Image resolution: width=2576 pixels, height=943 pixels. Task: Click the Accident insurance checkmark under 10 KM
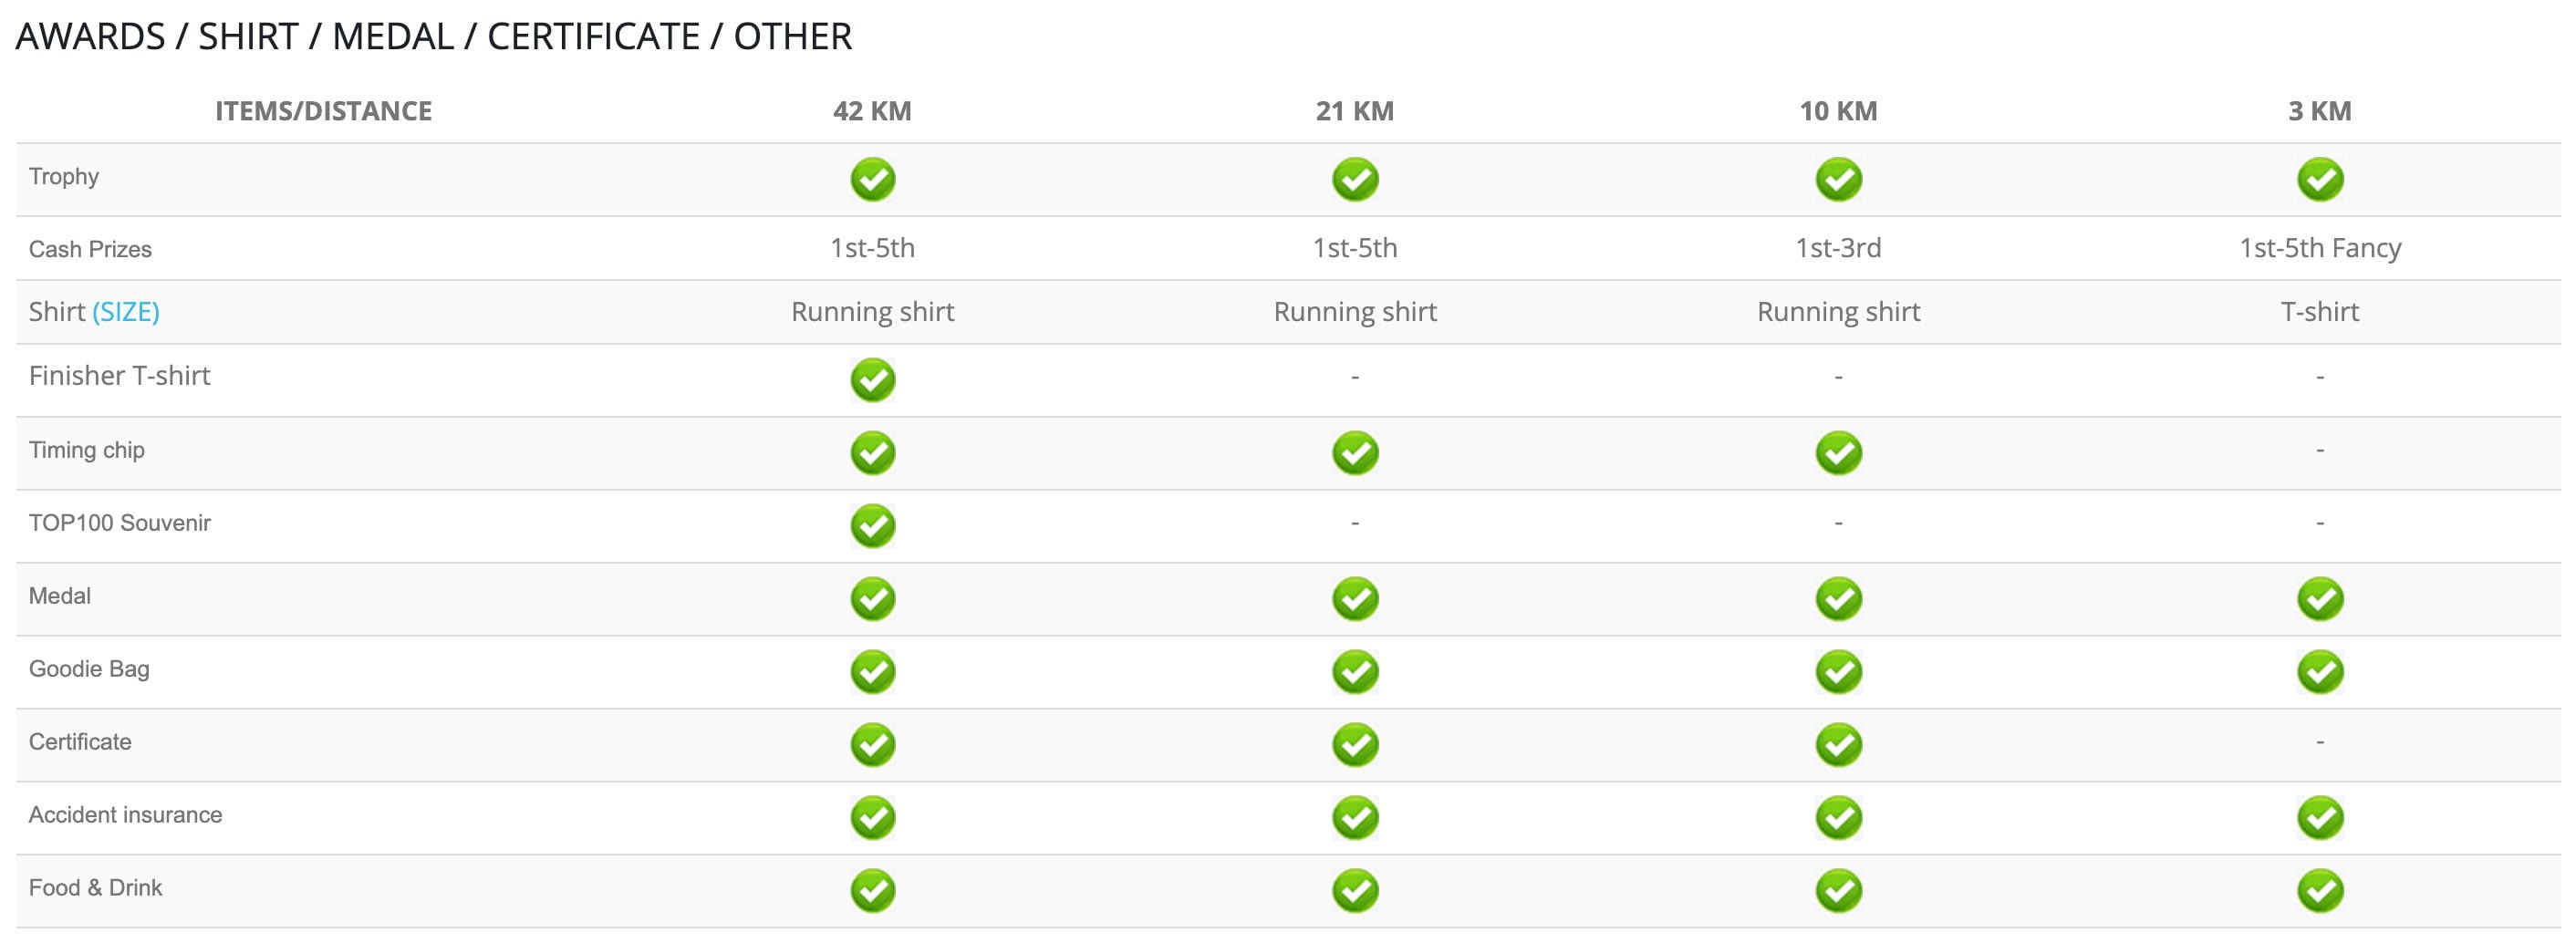[1838, 818]
